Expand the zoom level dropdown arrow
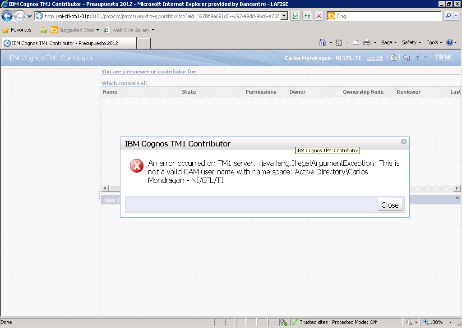 tap(450, 323)
